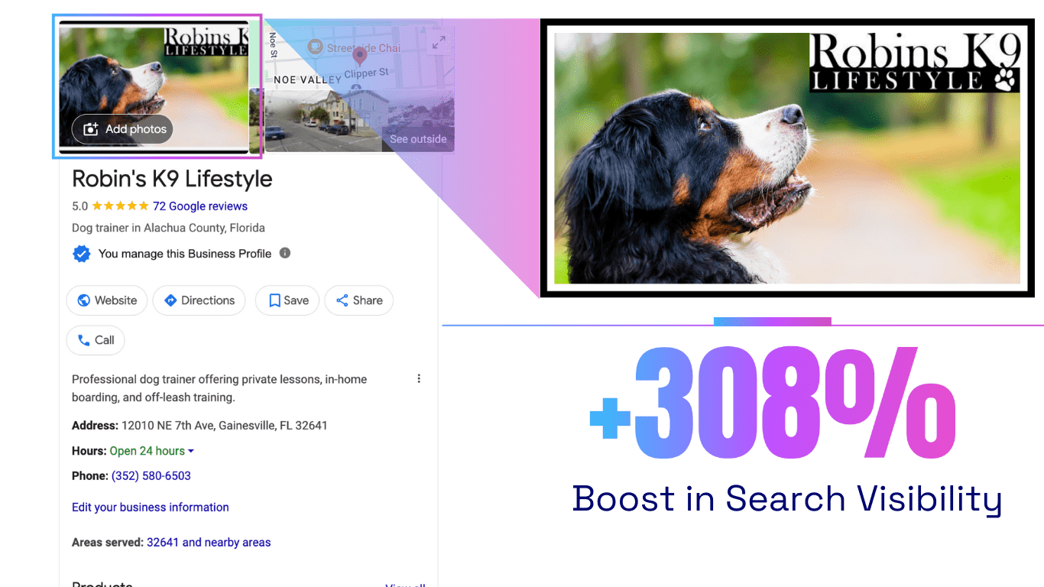Screen dimensions: 1044x587
Task: Click the Directions diamond arrow icon
Action: click(170, 300)
